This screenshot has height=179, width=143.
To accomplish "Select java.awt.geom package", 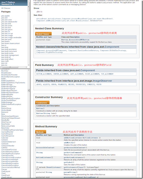I will [x=7, y=30].
